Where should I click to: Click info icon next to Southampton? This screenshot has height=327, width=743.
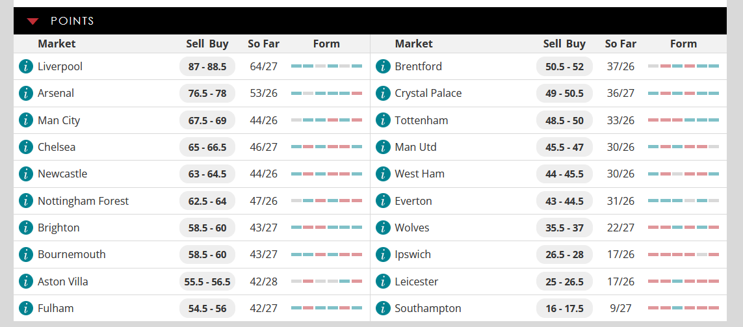383,309
